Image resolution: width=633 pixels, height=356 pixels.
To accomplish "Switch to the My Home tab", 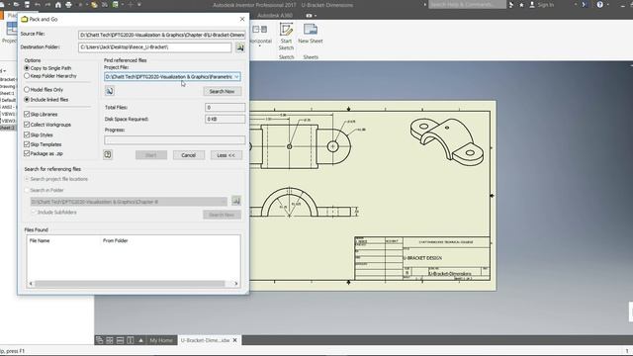I will [161, 340].
